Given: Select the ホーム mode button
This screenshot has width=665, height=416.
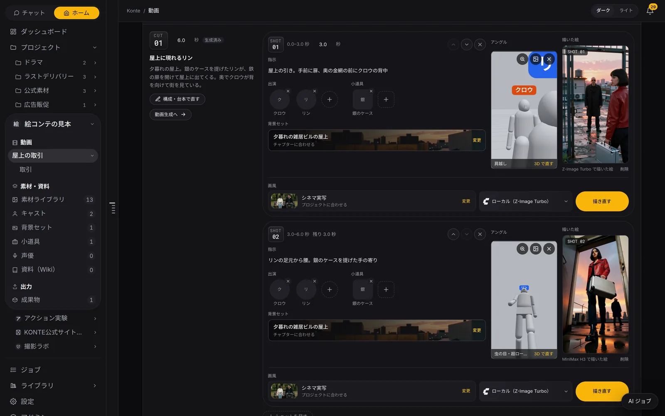Looking at the screenshot, I should pos(76,13).
